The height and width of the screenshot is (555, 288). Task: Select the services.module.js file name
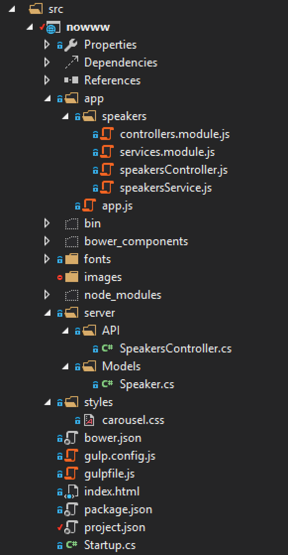[167, 152]
